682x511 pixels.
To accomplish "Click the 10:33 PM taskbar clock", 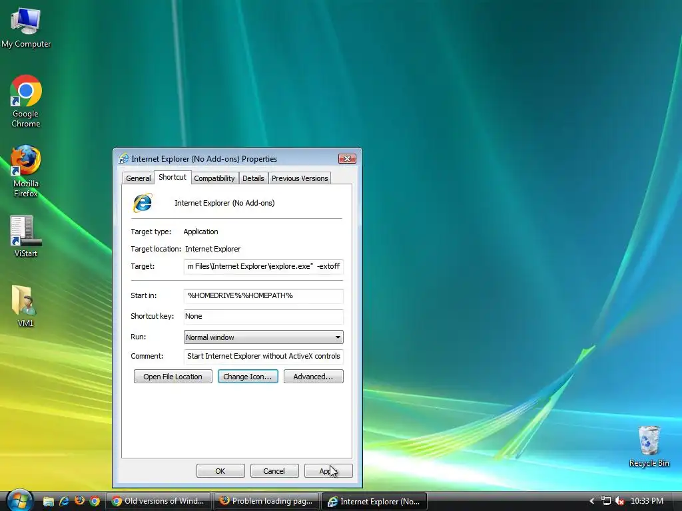I will (647, 501).
